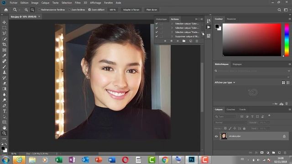Select the Gradient tool

pyautogui.click(x=4, y=89)
